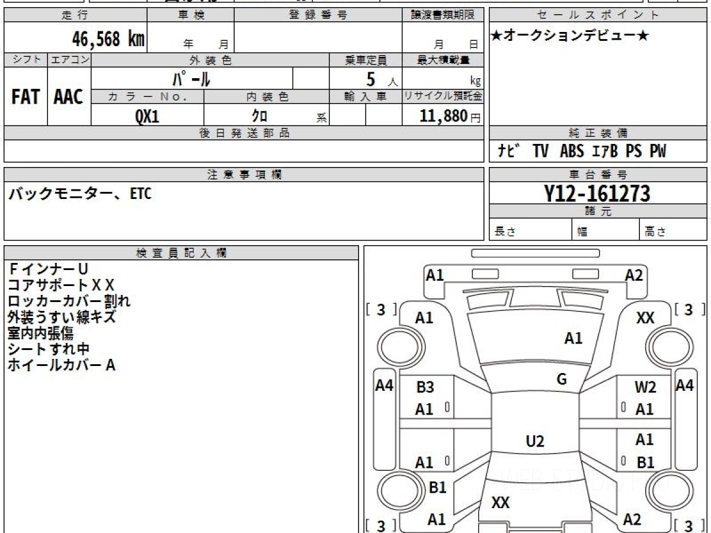Click the 純正装備 header
The width and height of the screenshot is (711, 533).
[x=598, y=133]
